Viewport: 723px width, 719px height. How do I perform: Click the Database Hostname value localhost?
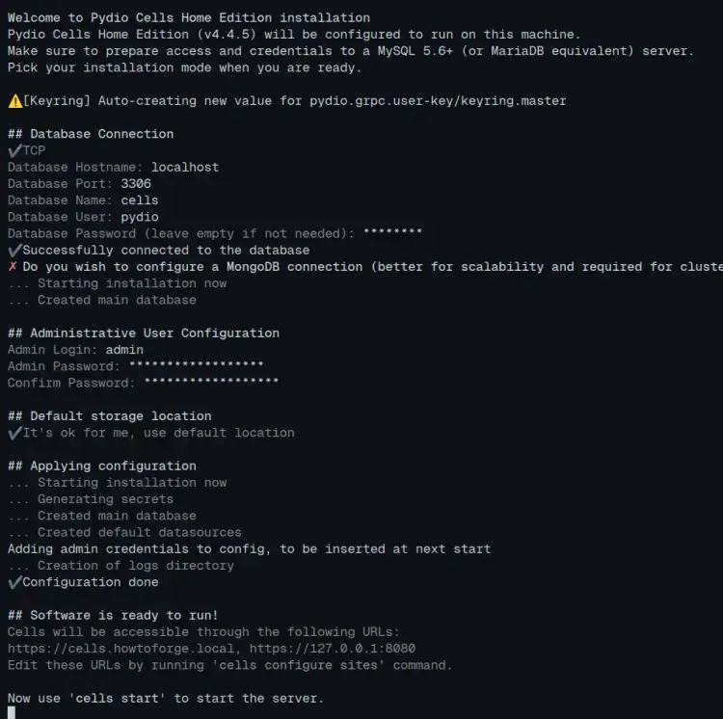pyautogui.click(x=185, y=168)
